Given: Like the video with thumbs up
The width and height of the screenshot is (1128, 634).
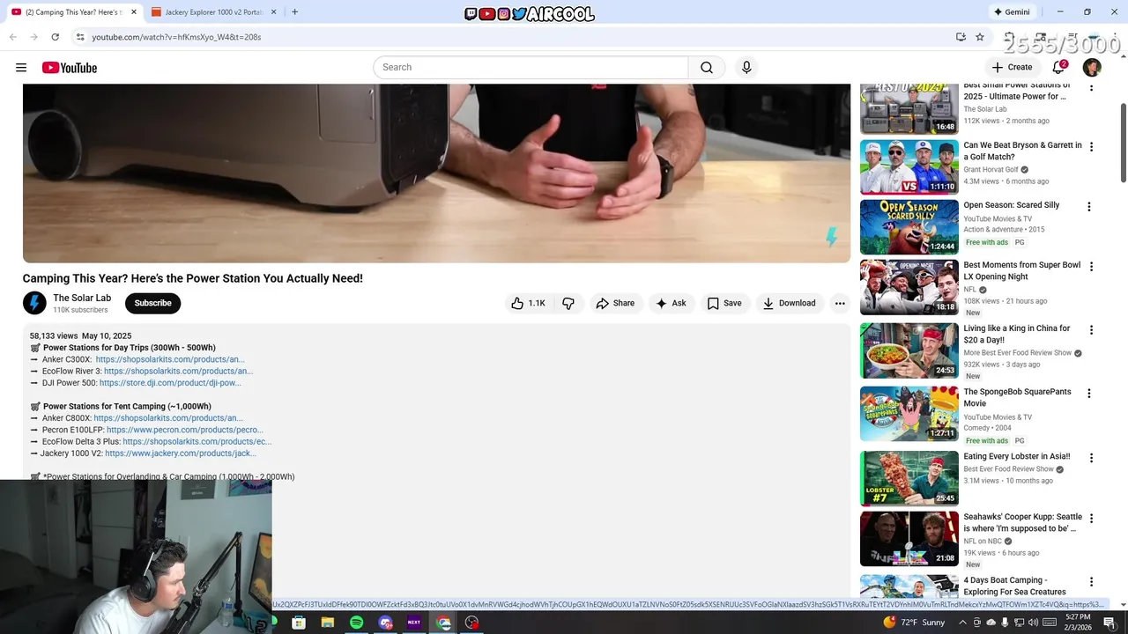Looking at the screenshot, I should (x=527, y=303).
